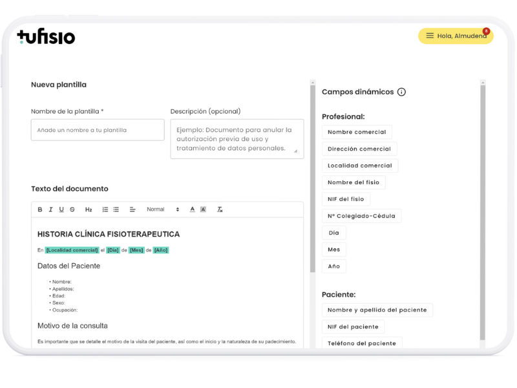This screenshot has width=517, height=388.
Task: Add Nombre y apellido del paciente field
Action: pyautogui.click(x=377, y=310)
